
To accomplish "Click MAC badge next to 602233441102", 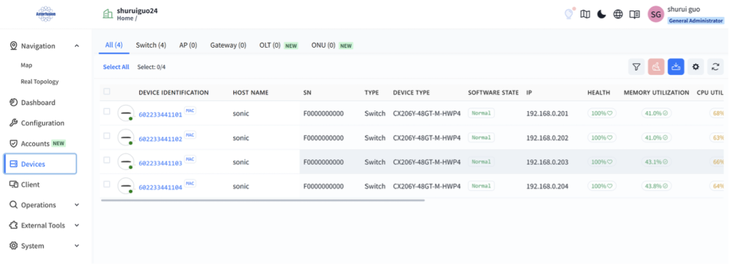I will click(x=190, y=135).
